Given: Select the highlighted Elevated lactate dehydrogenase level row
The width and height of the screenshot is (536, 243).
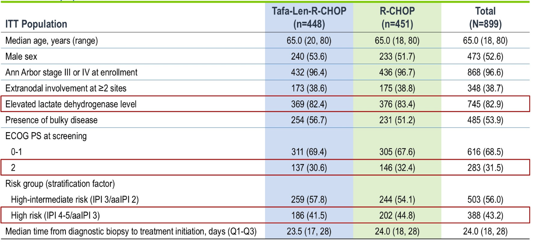Looking at the screenshot, I should click(x=265, y=104).
